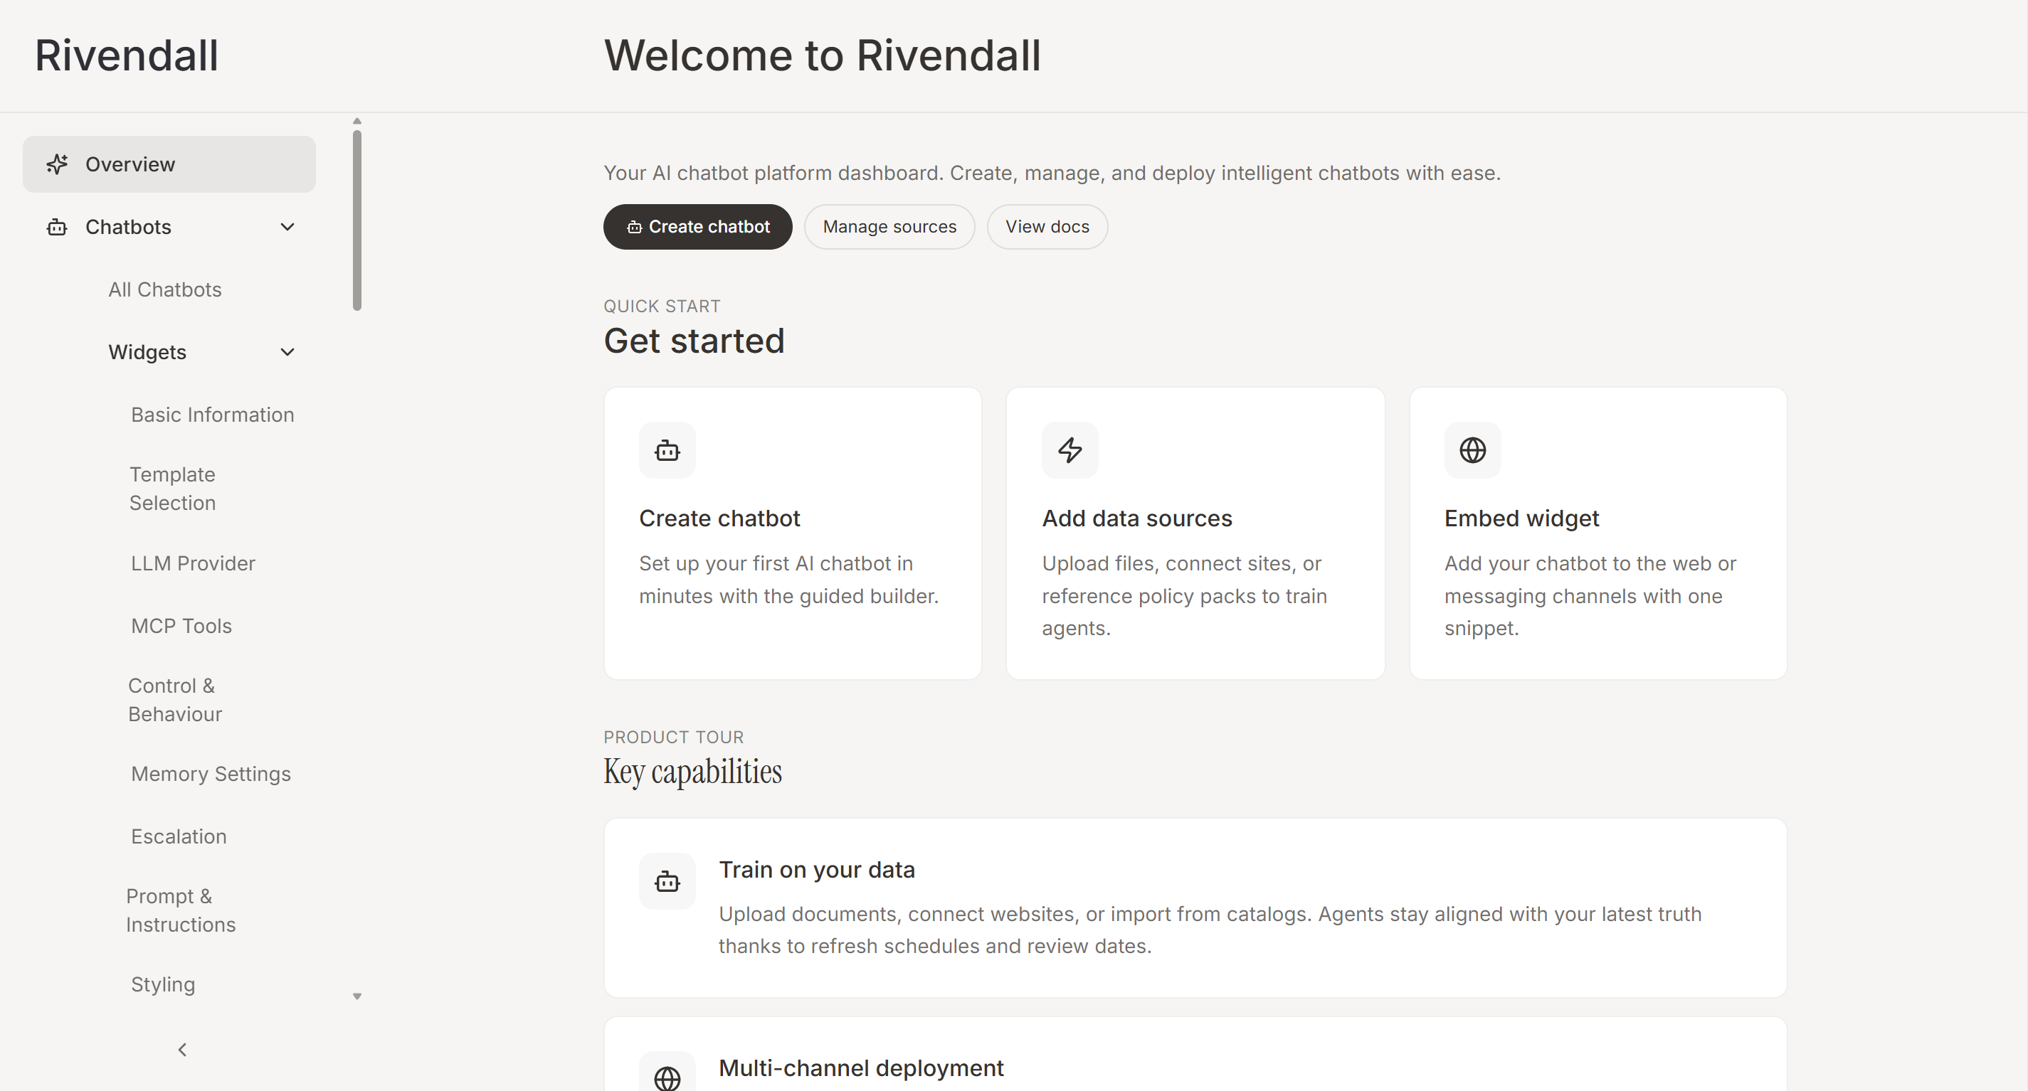Viewport: 2028px width, 1091px height.
Task: Collapse the Chatbots menu chevron
Action: [x=287, y=228]
